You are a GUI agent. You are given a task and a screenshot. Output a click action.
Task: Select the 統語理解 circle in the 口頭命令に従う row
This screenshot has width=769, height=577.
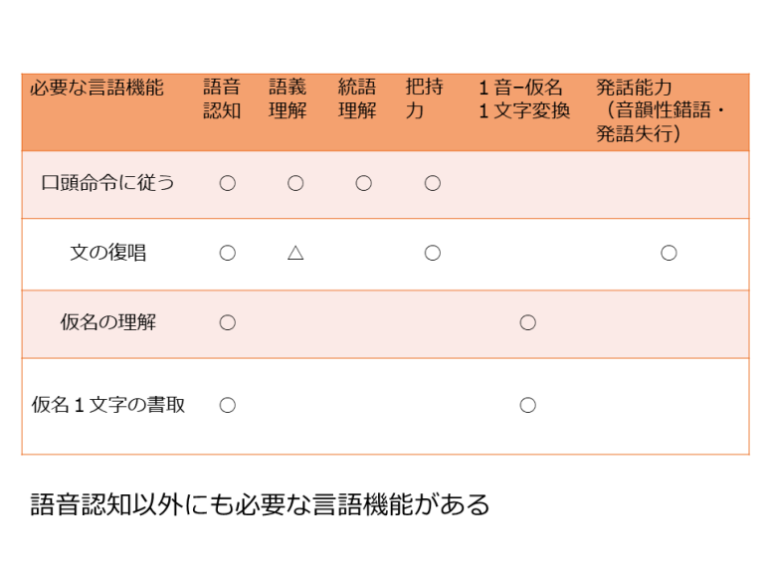(x=363, y=183)
